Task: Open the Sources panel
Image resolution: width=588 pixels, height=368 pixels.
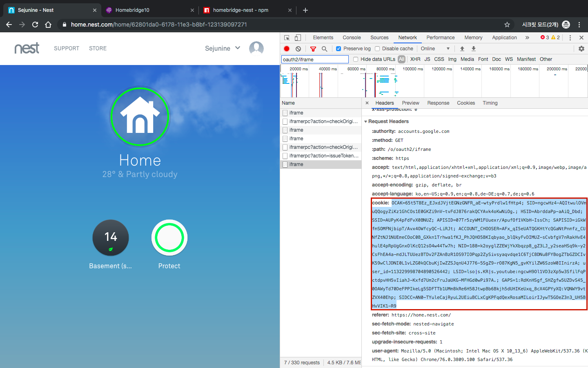Action: coord(379,38)
